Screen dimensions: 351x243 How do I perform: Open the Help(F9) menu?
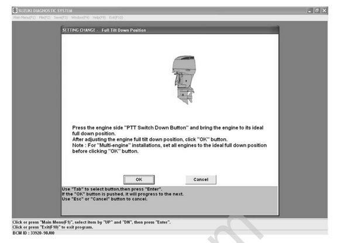(98, 18)
